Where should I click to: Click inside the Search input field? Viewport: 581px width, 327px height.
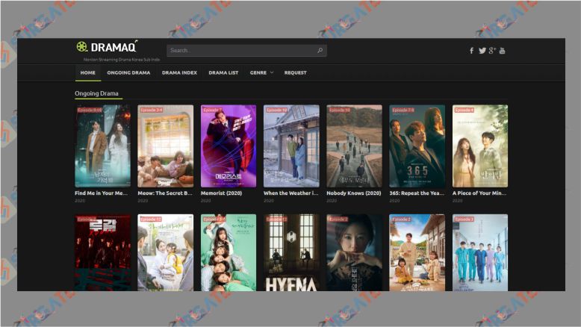pos(239,51)
